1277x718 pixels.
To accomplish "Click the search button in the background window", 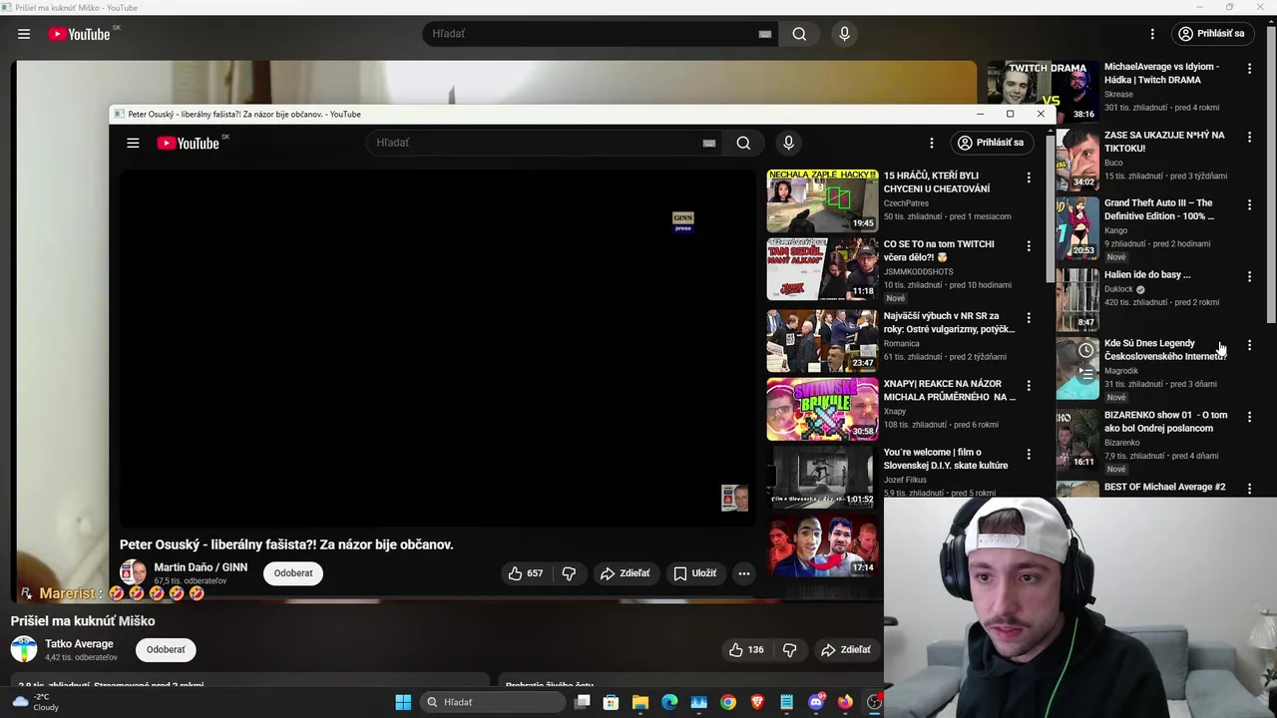I will click(799, 34).
